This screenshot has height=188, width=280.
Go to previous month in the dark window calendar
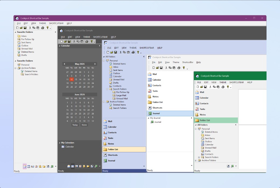tap(64, 64)
